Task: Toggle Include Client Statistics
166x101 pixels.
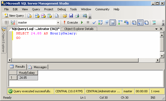Action: tap(126, 22)
